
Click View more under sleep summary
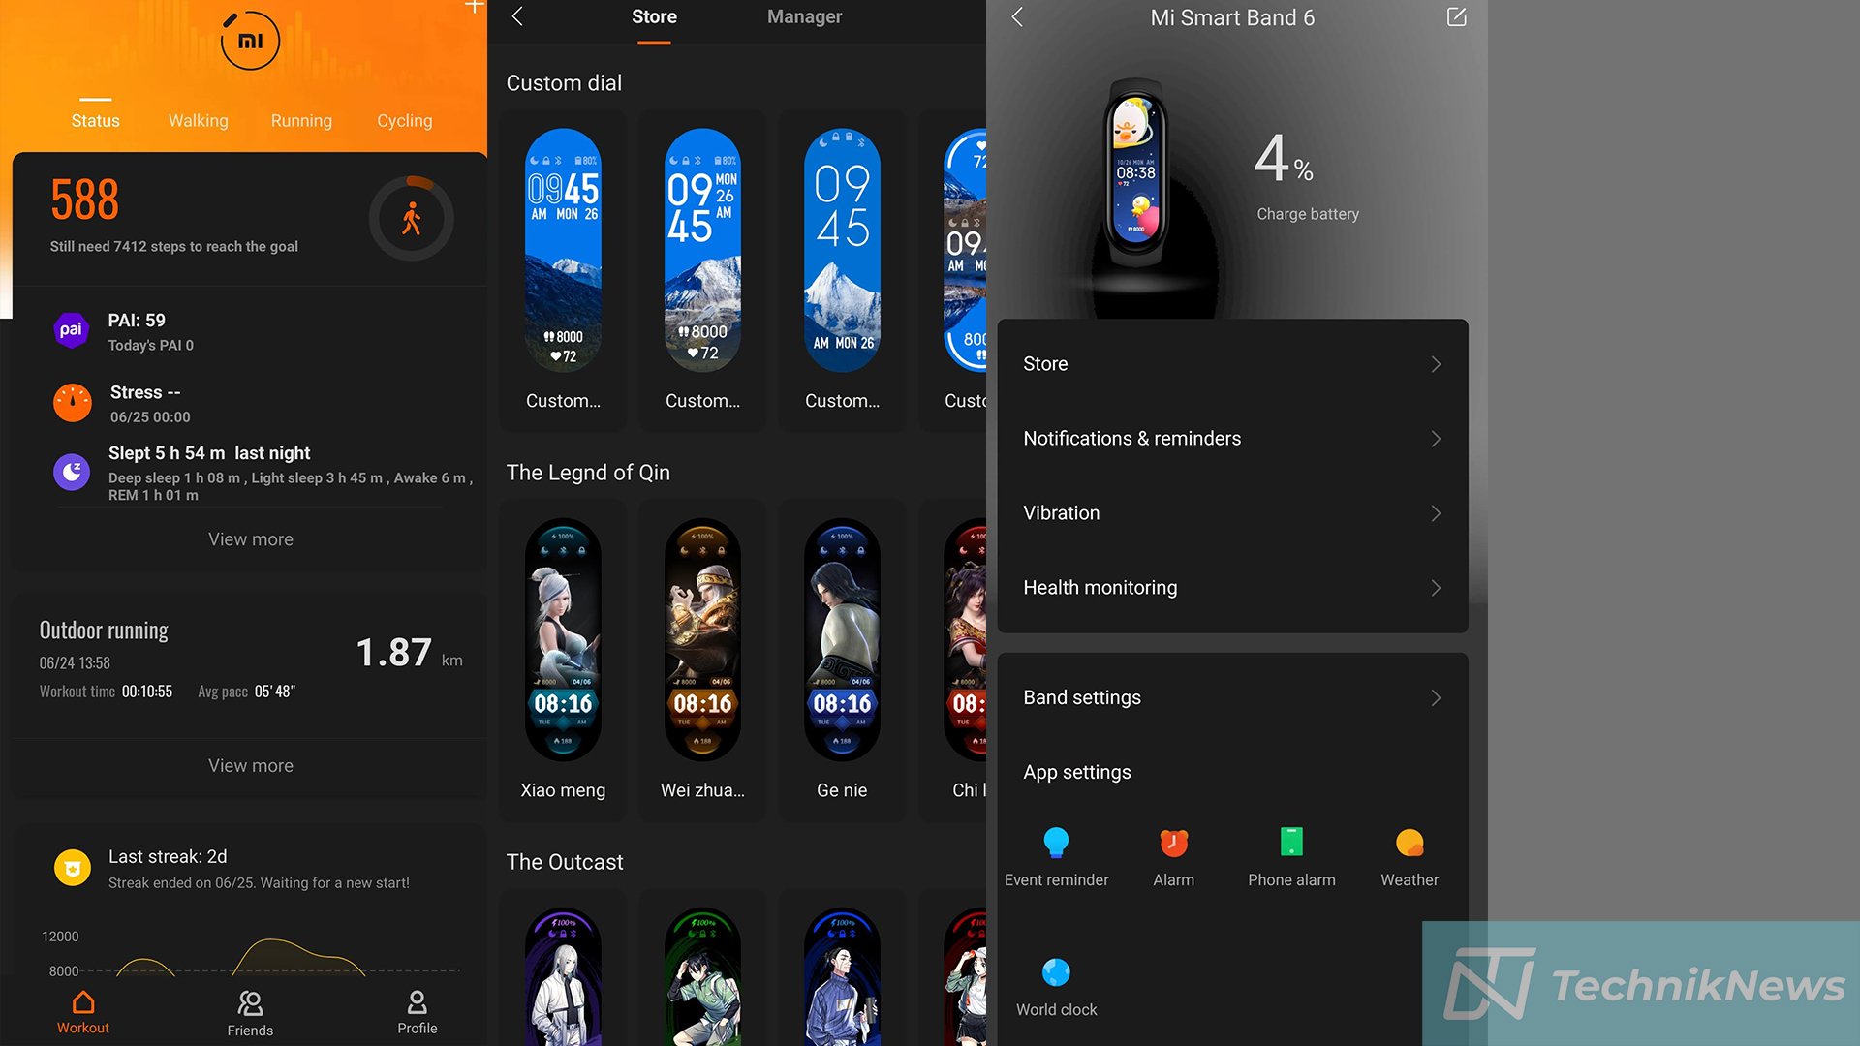coord(251,539)
